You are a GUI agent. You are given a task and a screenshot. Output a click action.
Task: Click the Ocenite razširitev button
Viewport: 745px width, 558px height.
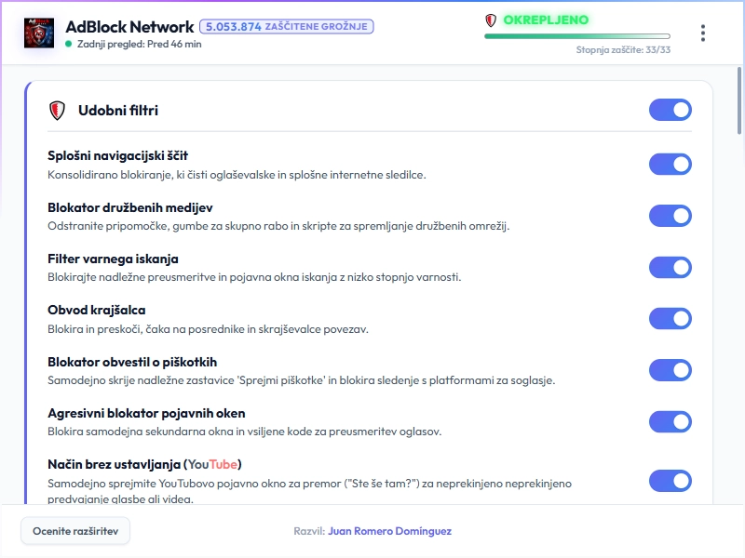(x=75, y=531)
